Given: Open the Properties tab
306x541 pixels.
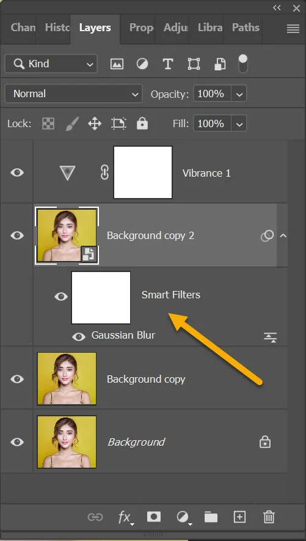Looking at the screenshot, I should click(x=141, y=28).
